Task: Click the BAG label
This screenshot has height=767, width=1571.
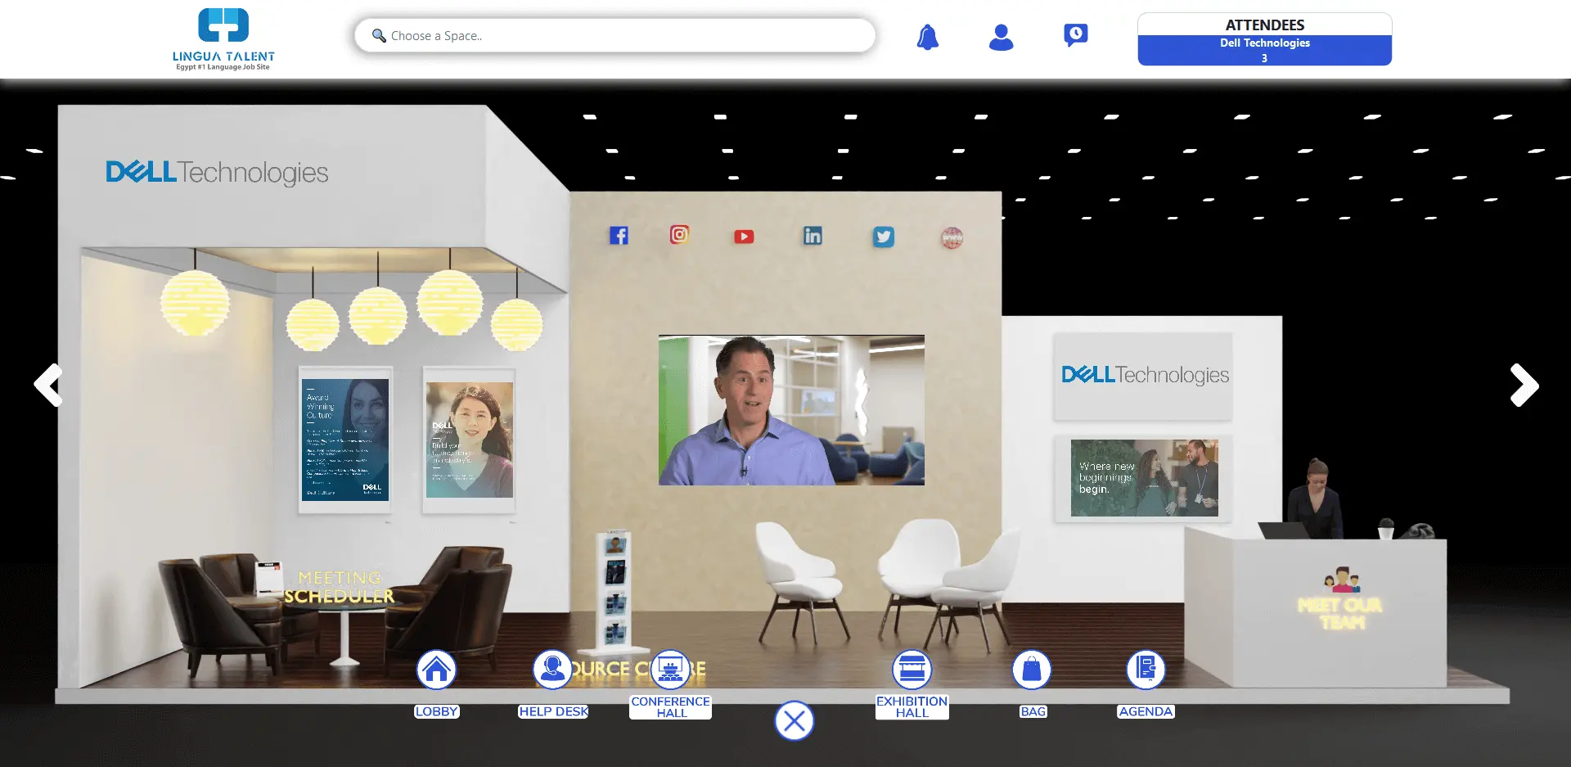Action: click(1033, 711)
